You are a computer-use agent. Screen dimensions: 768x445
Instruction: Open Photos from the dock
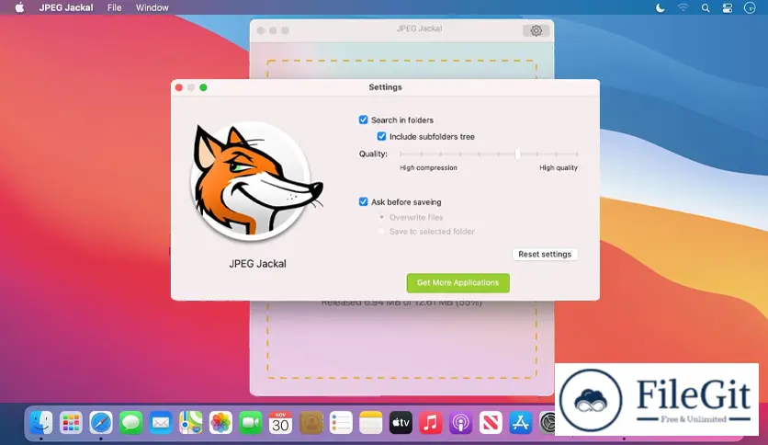(x=220, y=422)
